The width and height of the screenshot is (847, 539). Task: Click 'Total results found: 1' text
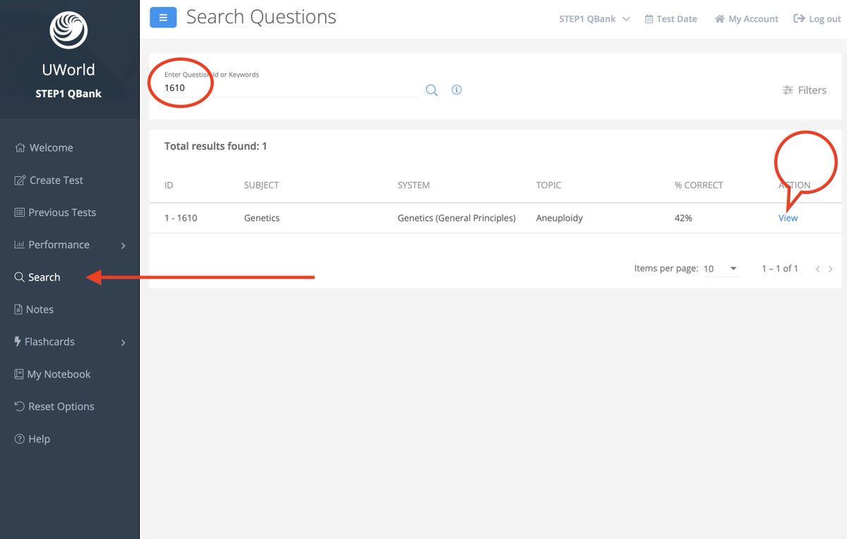(x=215, y=146)
